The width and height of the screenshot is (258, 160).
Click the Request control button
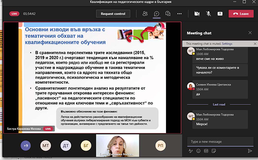(x=113, y=14)
